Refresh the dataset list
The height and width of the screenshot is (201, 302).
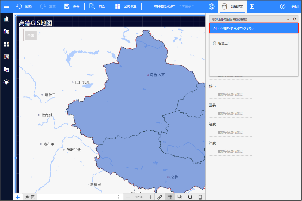[x=295, y=19]
